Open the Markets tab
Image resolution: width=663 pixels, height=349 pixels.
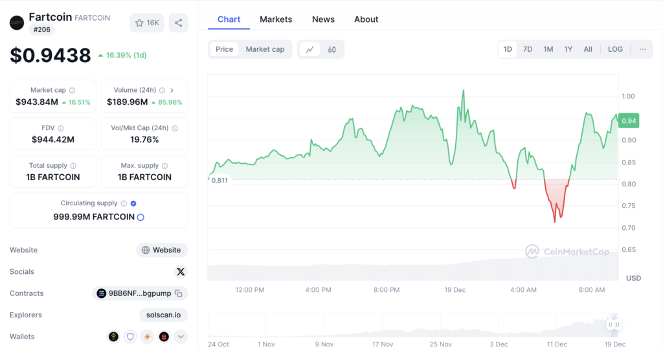pos(276,19)
